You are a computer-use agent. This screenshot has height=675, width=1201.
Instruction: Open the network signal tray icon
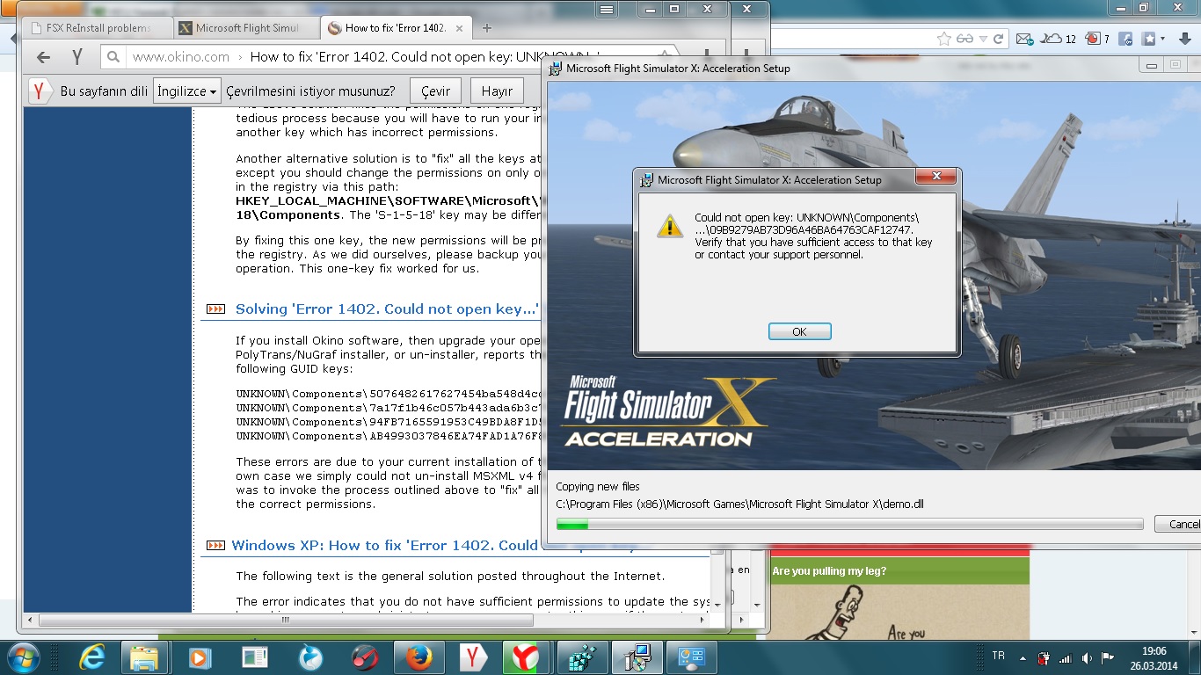click(x=1066, y=657)
